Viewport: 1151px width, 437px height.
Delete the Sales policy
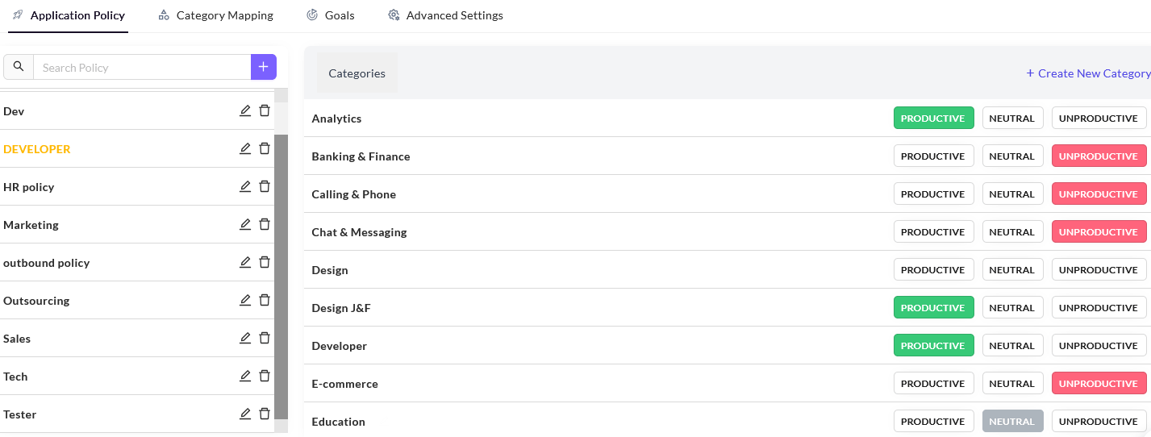click(x=265, y=338)
